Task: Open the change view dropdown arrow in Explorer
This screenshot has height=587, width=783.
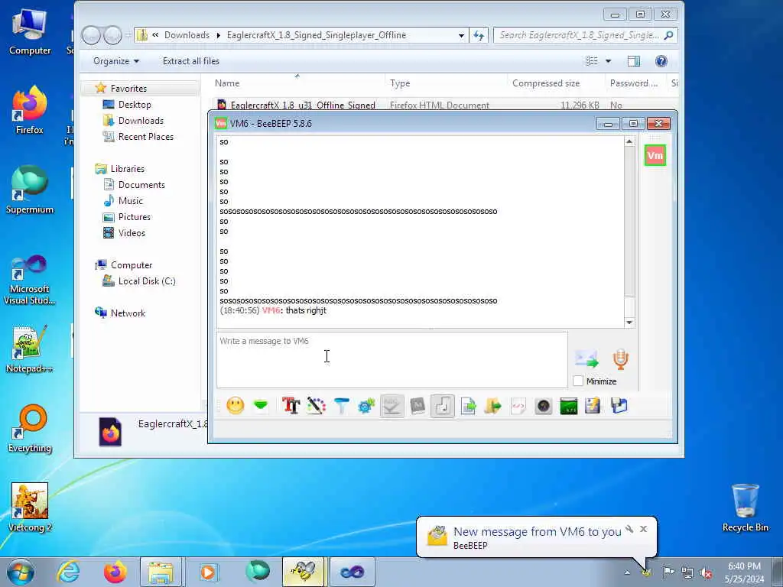Action: (608, 61)
